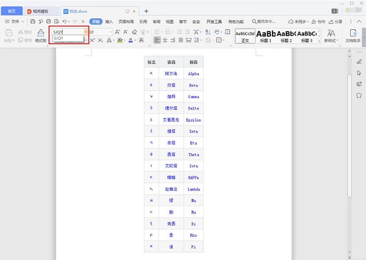Switch to the 审阅 (Review) tab

[x=156, y=22]
